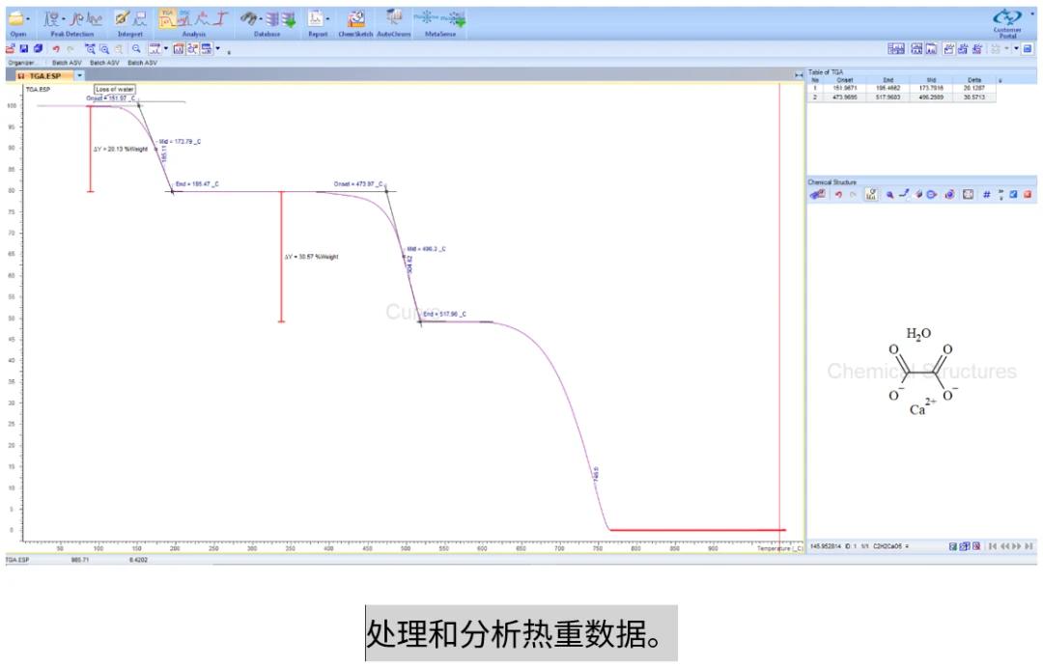This screenshot has height=667, width=1043.
Task: Click the Delta value 30.5713 cell
Action: pos(974,97)
